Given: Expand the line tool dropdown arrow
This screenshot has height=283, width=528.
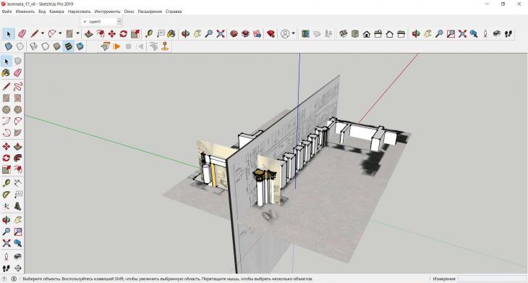Looking at the screenshot, I should [43, 33].
